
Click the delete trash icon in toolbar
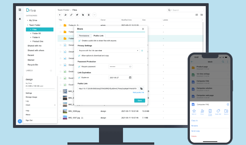pyautogui.click(x=89, y=14)
